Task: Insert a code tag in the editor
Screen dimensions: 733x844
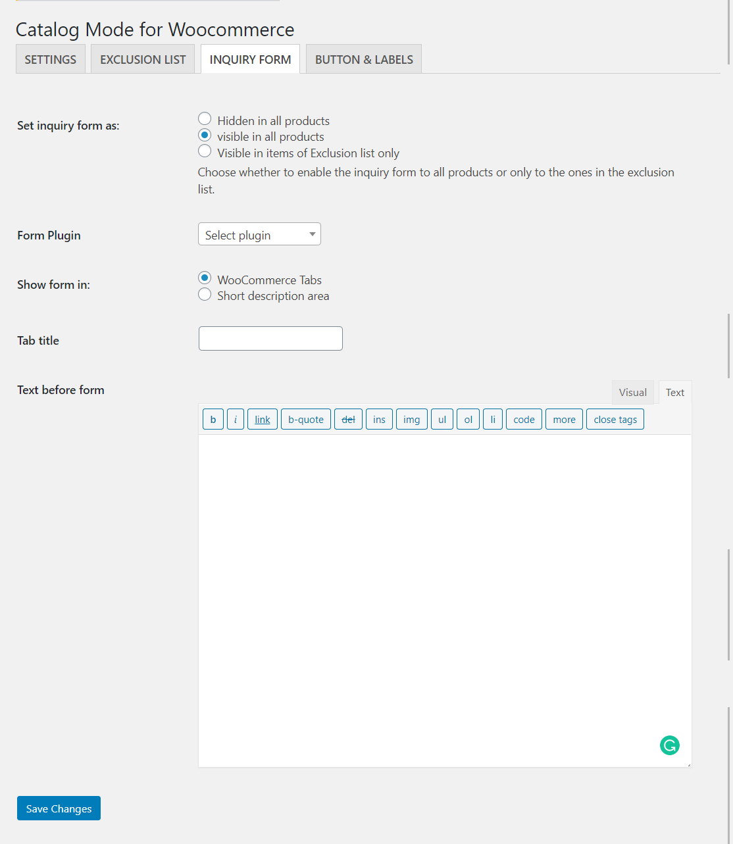Action: pyautogui.click(x=523, y=419)
